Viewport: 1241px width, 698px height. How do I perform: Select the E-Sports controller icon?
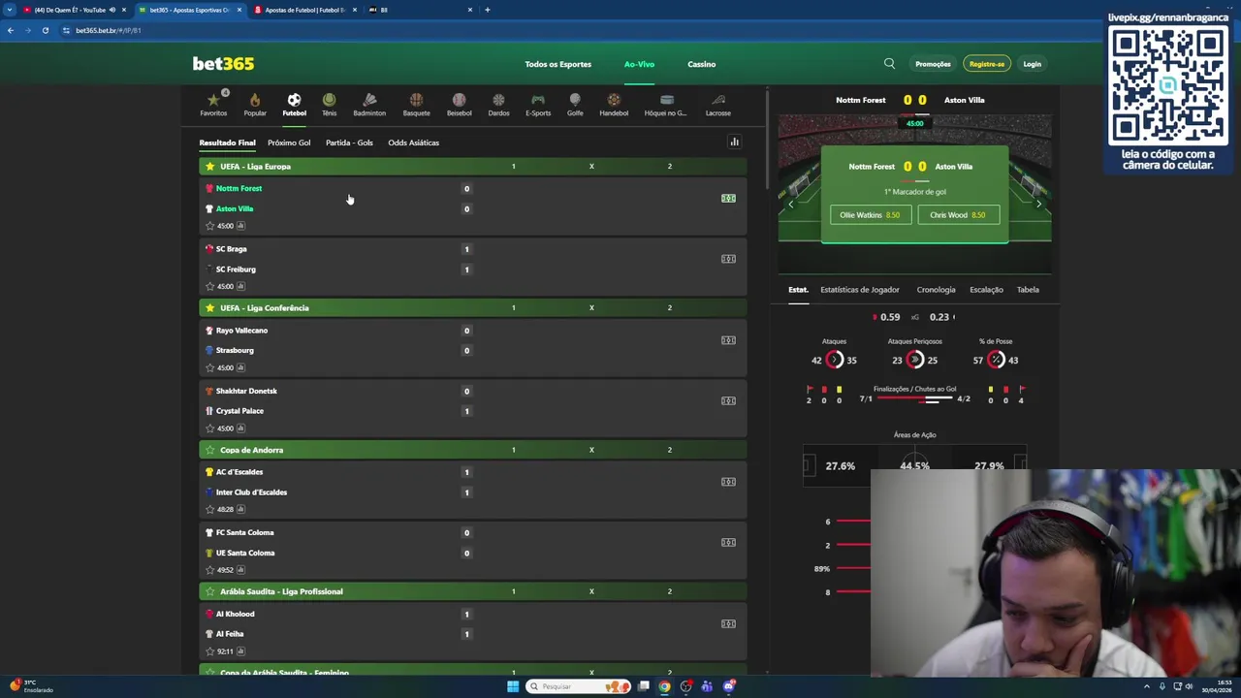click(x=538, y=105)
